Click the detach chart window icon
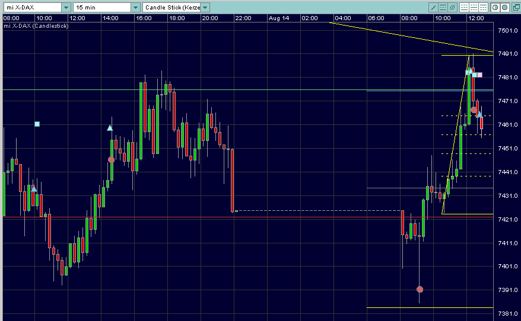Screen dimensions: 521x321 pos(516,7)
